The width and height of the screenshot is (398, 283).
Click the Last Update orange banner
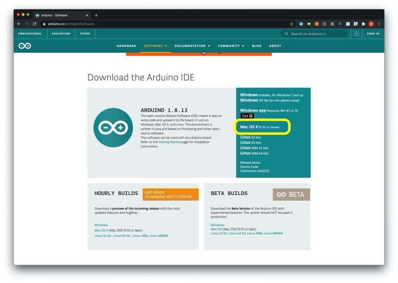click(x=171, y=195)
